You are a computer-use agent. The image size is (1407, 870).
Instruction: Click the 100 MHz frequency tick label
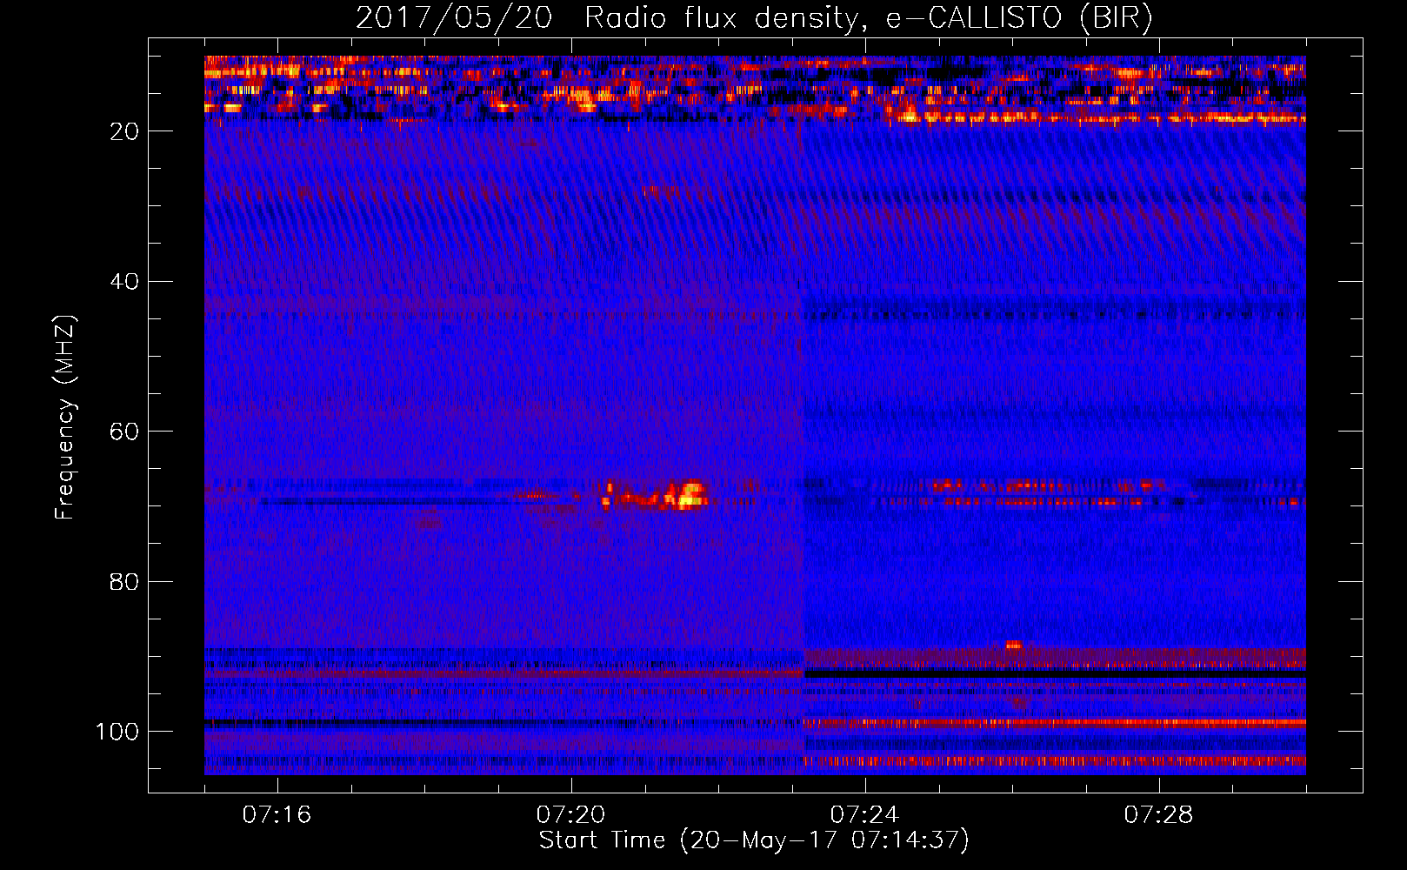point(117,732)
